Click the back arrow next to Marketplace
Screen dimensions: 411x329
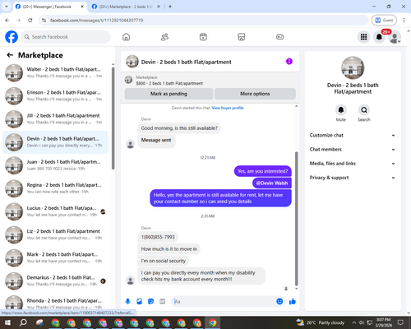(10, 55)
